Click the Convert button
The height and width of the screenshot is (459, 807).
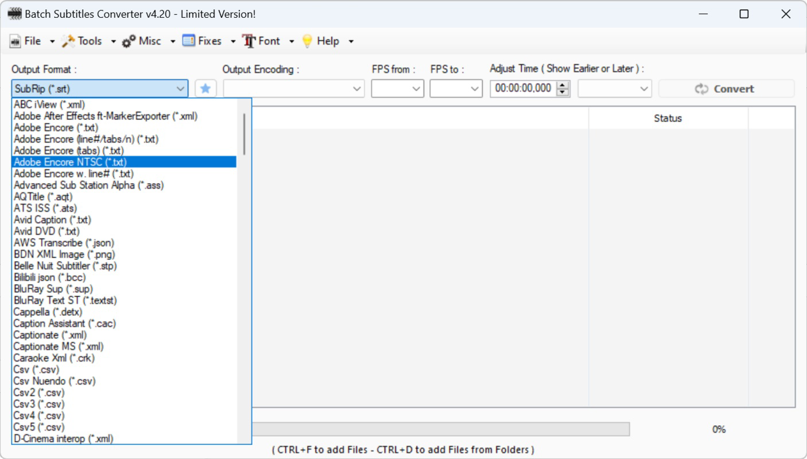coord(726,89)
